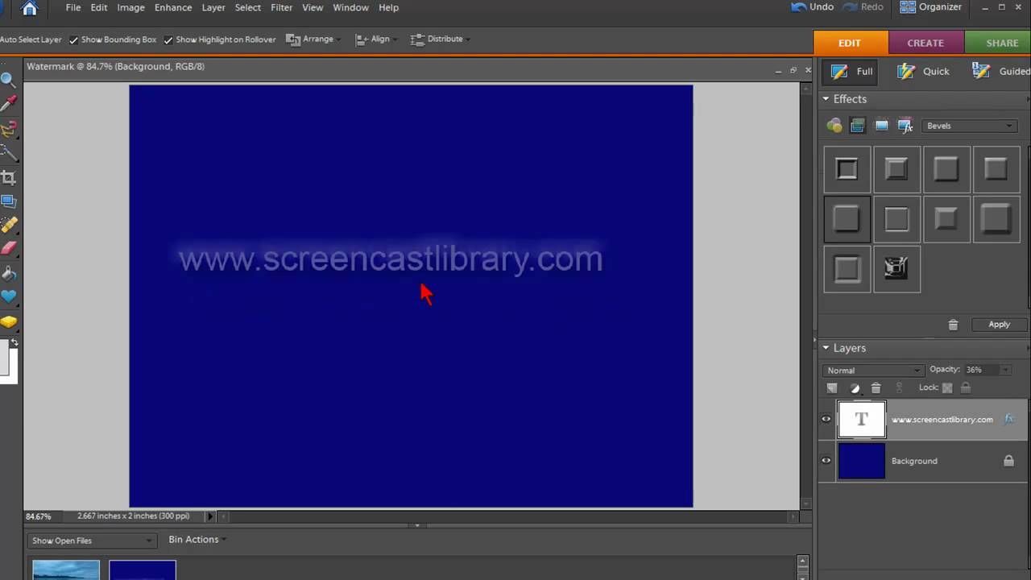Open the Enhance menu
The height and width of the screenshot is (580, 1031).
point(173,7)
